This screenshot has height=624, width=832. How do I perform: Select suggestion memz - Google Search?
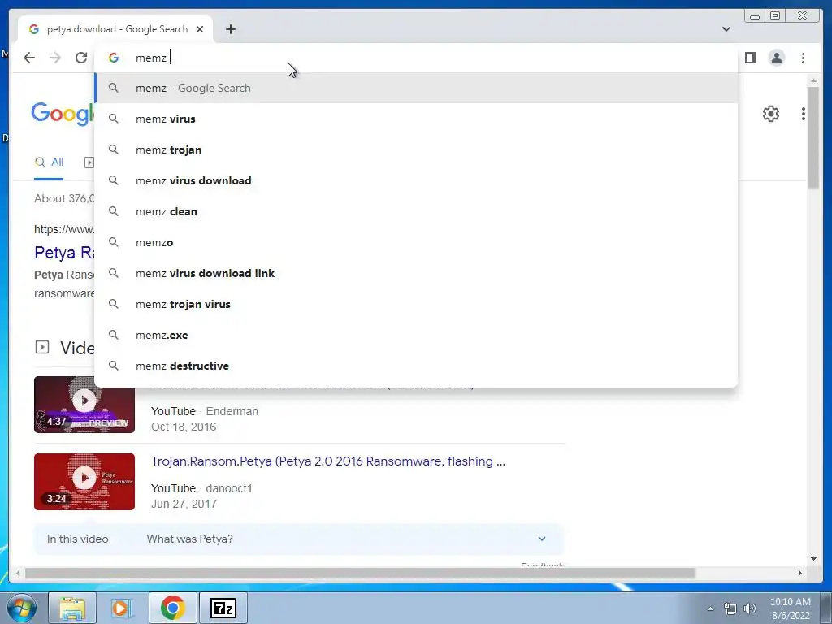pos(417,88)
